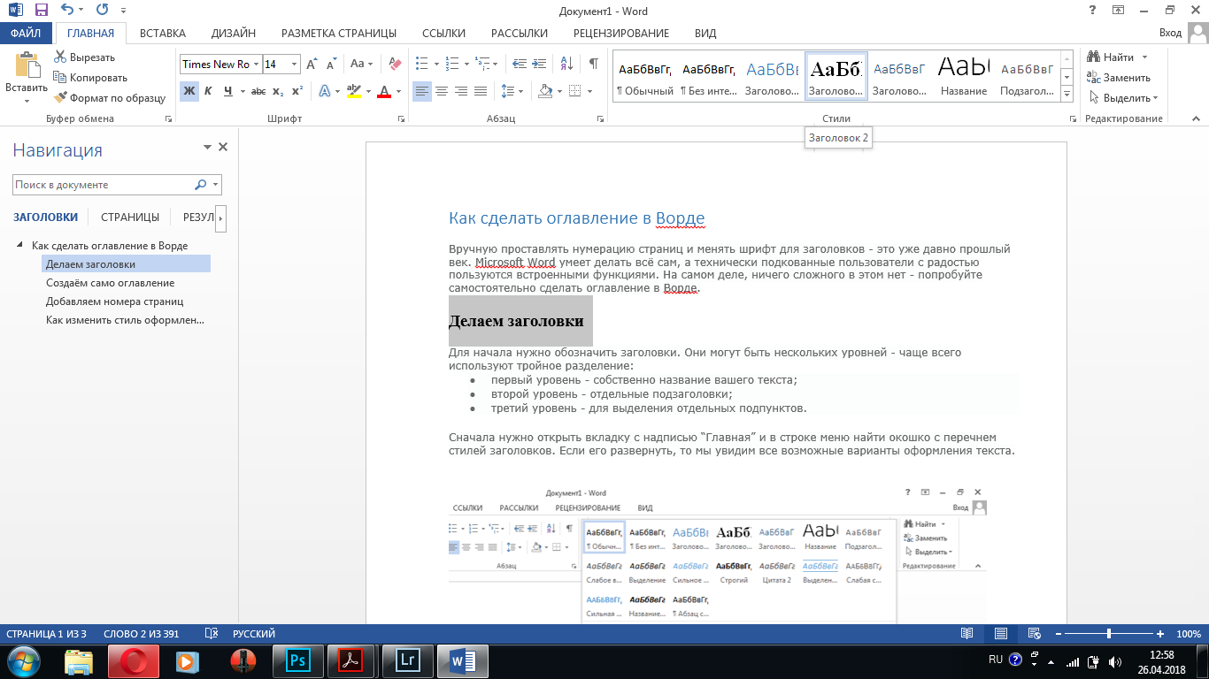Image resolution: width=1209 pixels, height=679 pixels.
Task: Collapse the top heading in the Navigation tree
Action: point(19,246)
